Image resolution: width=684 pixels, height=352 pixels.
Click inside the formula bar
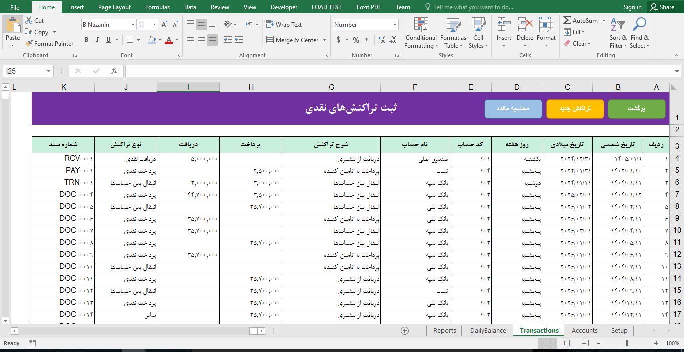(351, 71)
